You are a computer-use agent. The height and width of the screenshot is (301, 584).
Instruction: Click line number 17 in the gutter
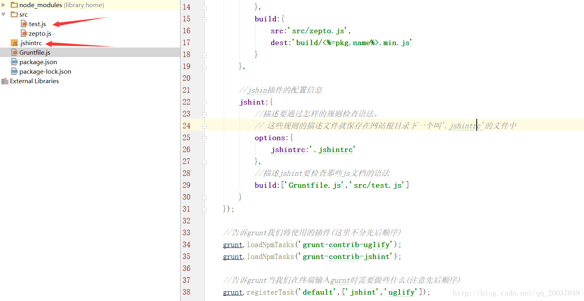tap(186, 43)
